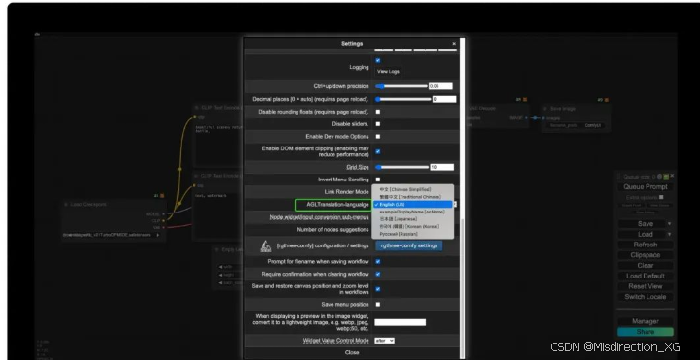Click Grid Size value field
700x360 pixels.
point(442,167)
